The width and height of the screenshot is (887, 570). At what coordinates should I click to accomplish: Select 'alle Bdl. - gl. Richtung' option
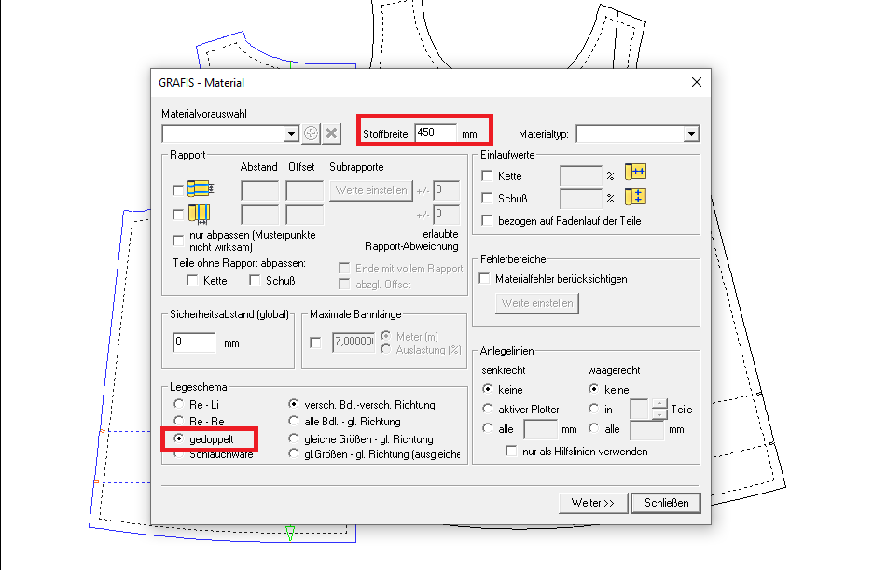tap(293, 421)
